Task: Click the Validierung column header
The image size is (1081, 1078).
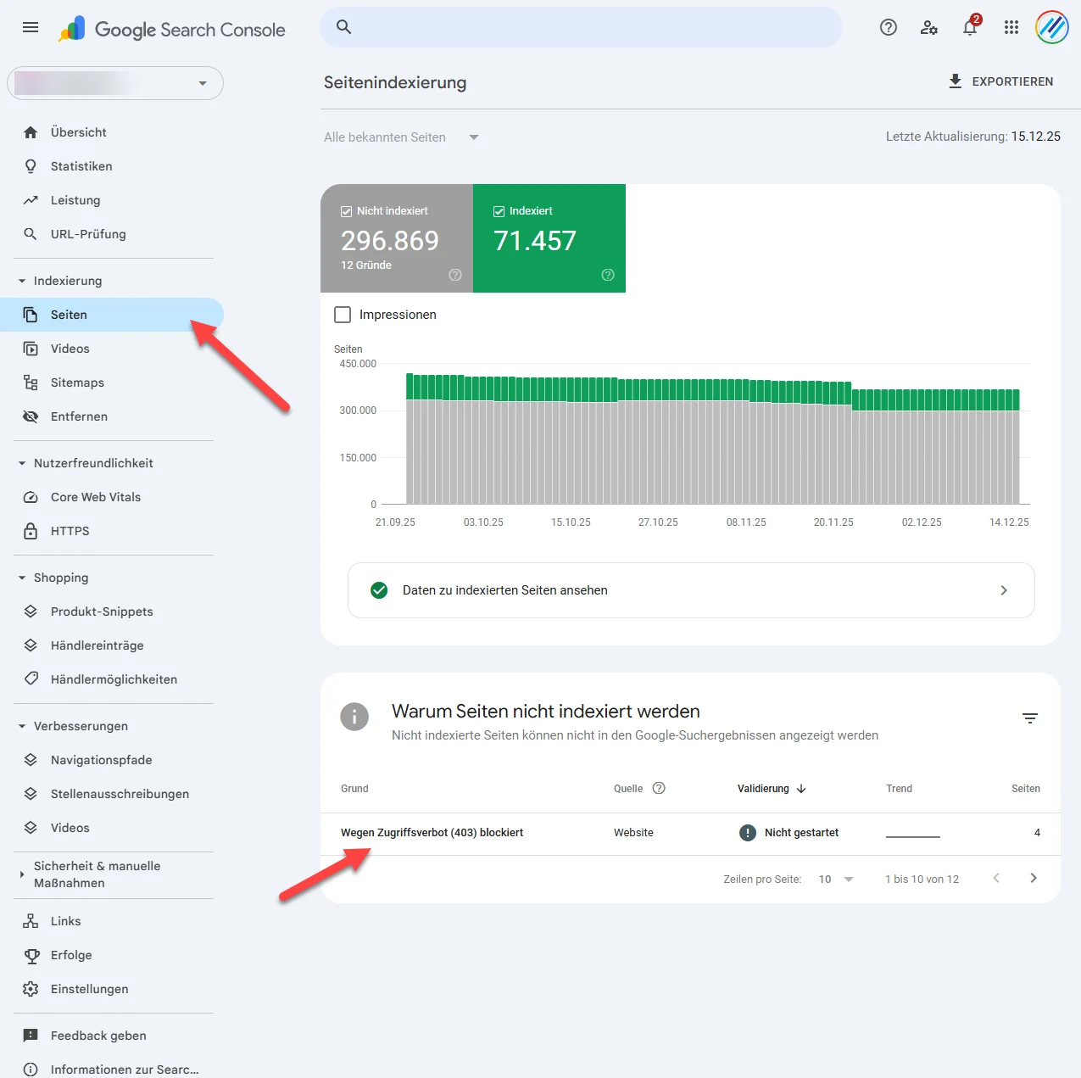Action: pos(772,789)
